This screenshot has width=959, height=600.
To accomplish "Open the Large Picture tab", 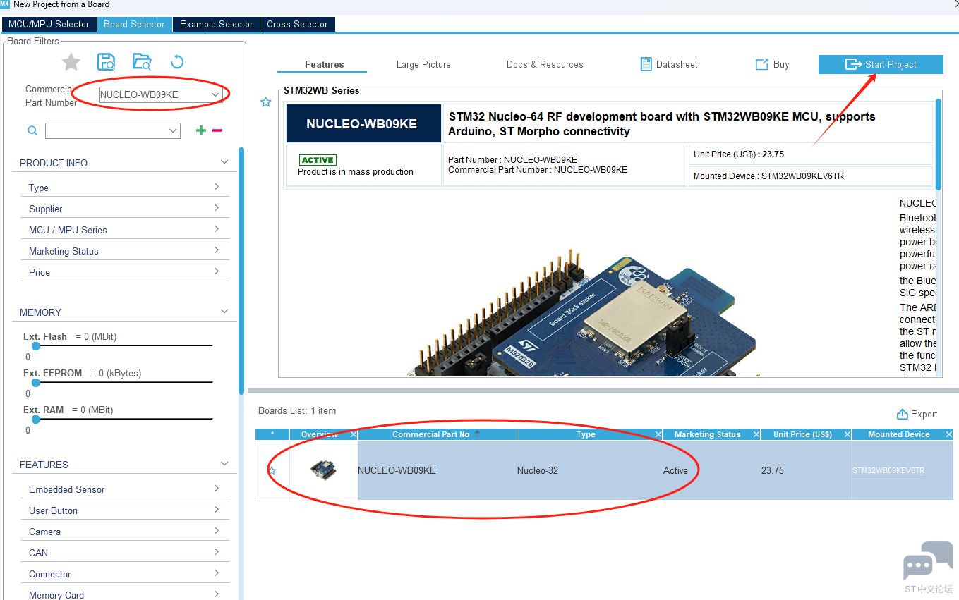I will pyautogui.click(x=423, y=64).
